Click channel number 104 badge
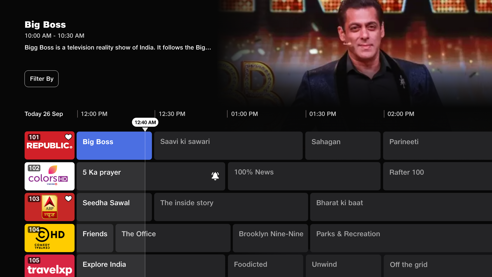The width and height of the screenshot is (492, 277). pyautogui.click(x=34, y=230)
